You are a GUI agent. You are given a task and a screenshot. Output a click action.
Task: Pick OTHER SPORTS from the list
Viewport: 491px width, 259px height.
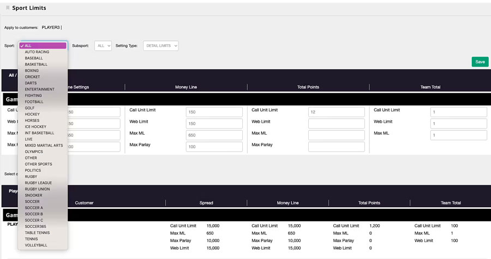click(x=39, y=164)
